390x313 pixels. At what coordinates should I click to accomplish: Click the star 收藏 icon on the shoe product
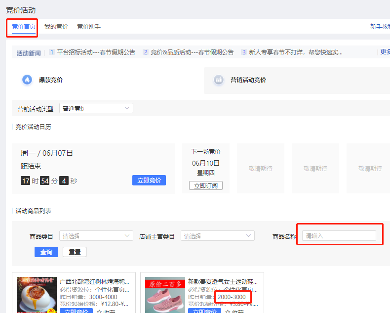pyautogui.click(x=228, y=312)
